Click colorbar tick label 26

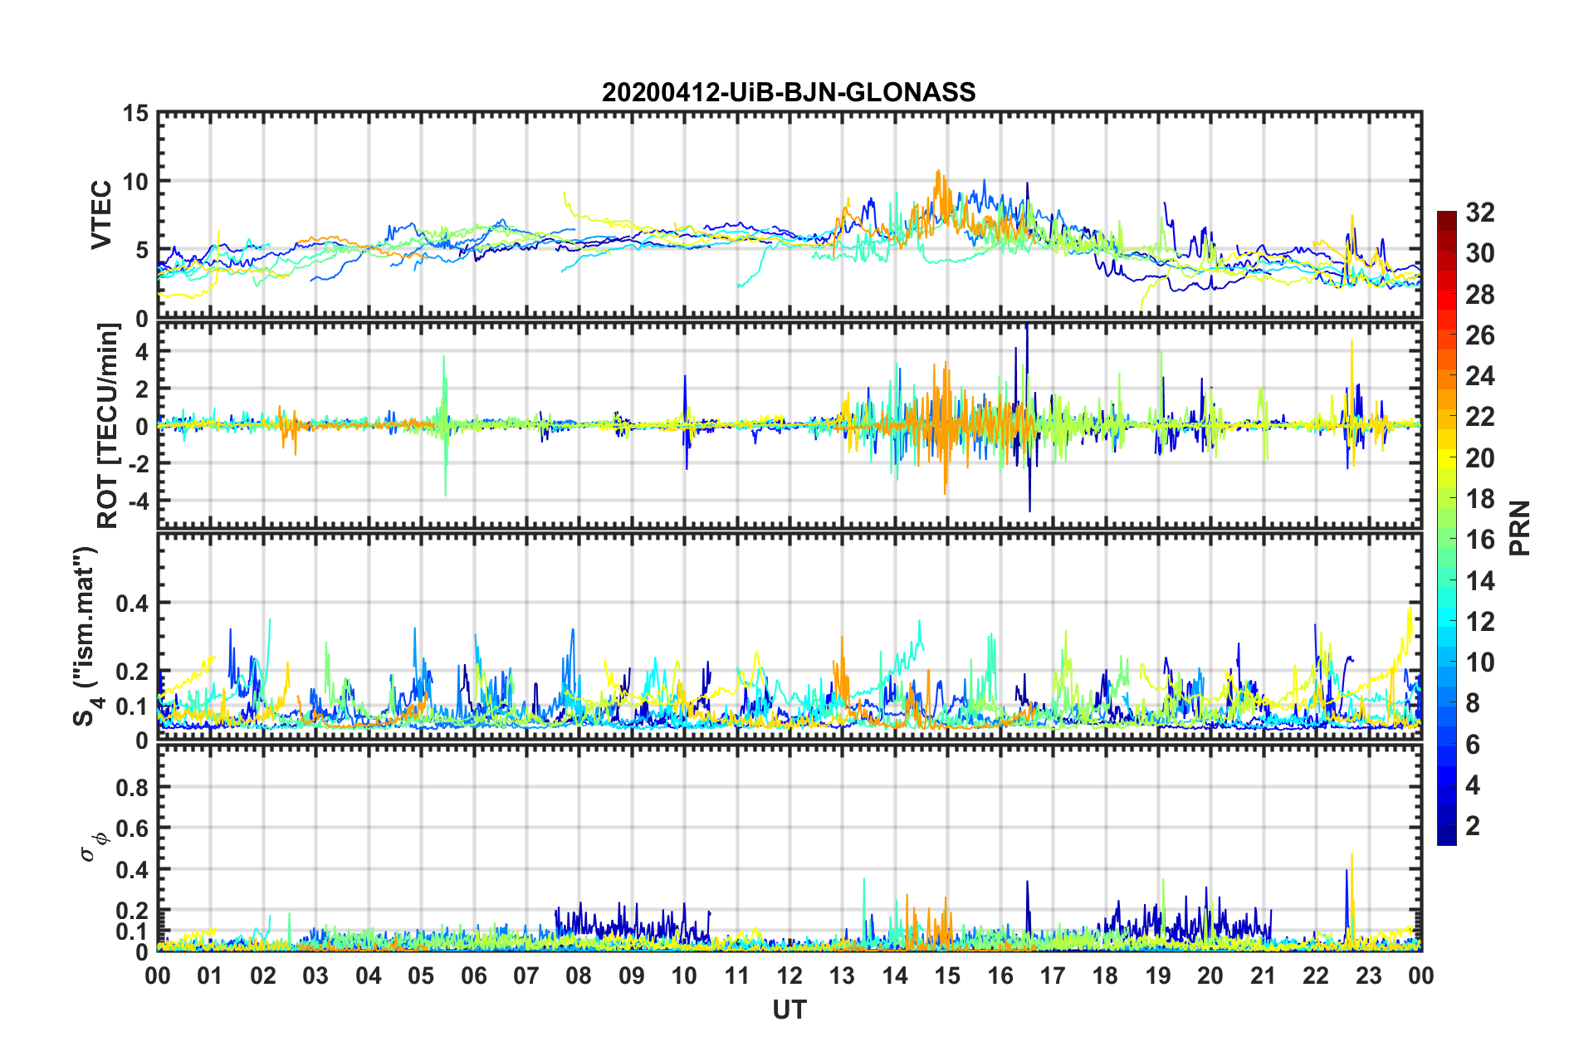click(1480, 335)
